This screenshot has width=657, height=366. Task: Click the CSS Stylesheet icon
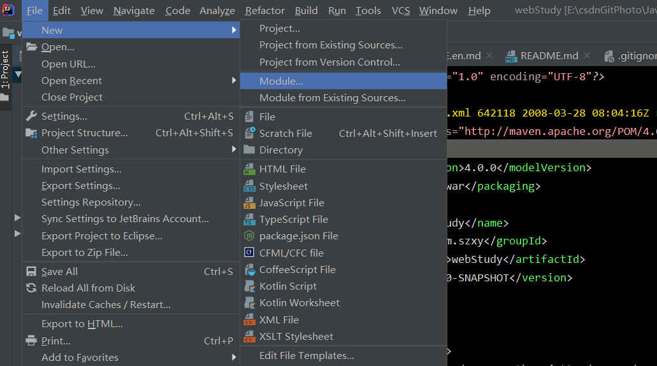tap(249, 185)
